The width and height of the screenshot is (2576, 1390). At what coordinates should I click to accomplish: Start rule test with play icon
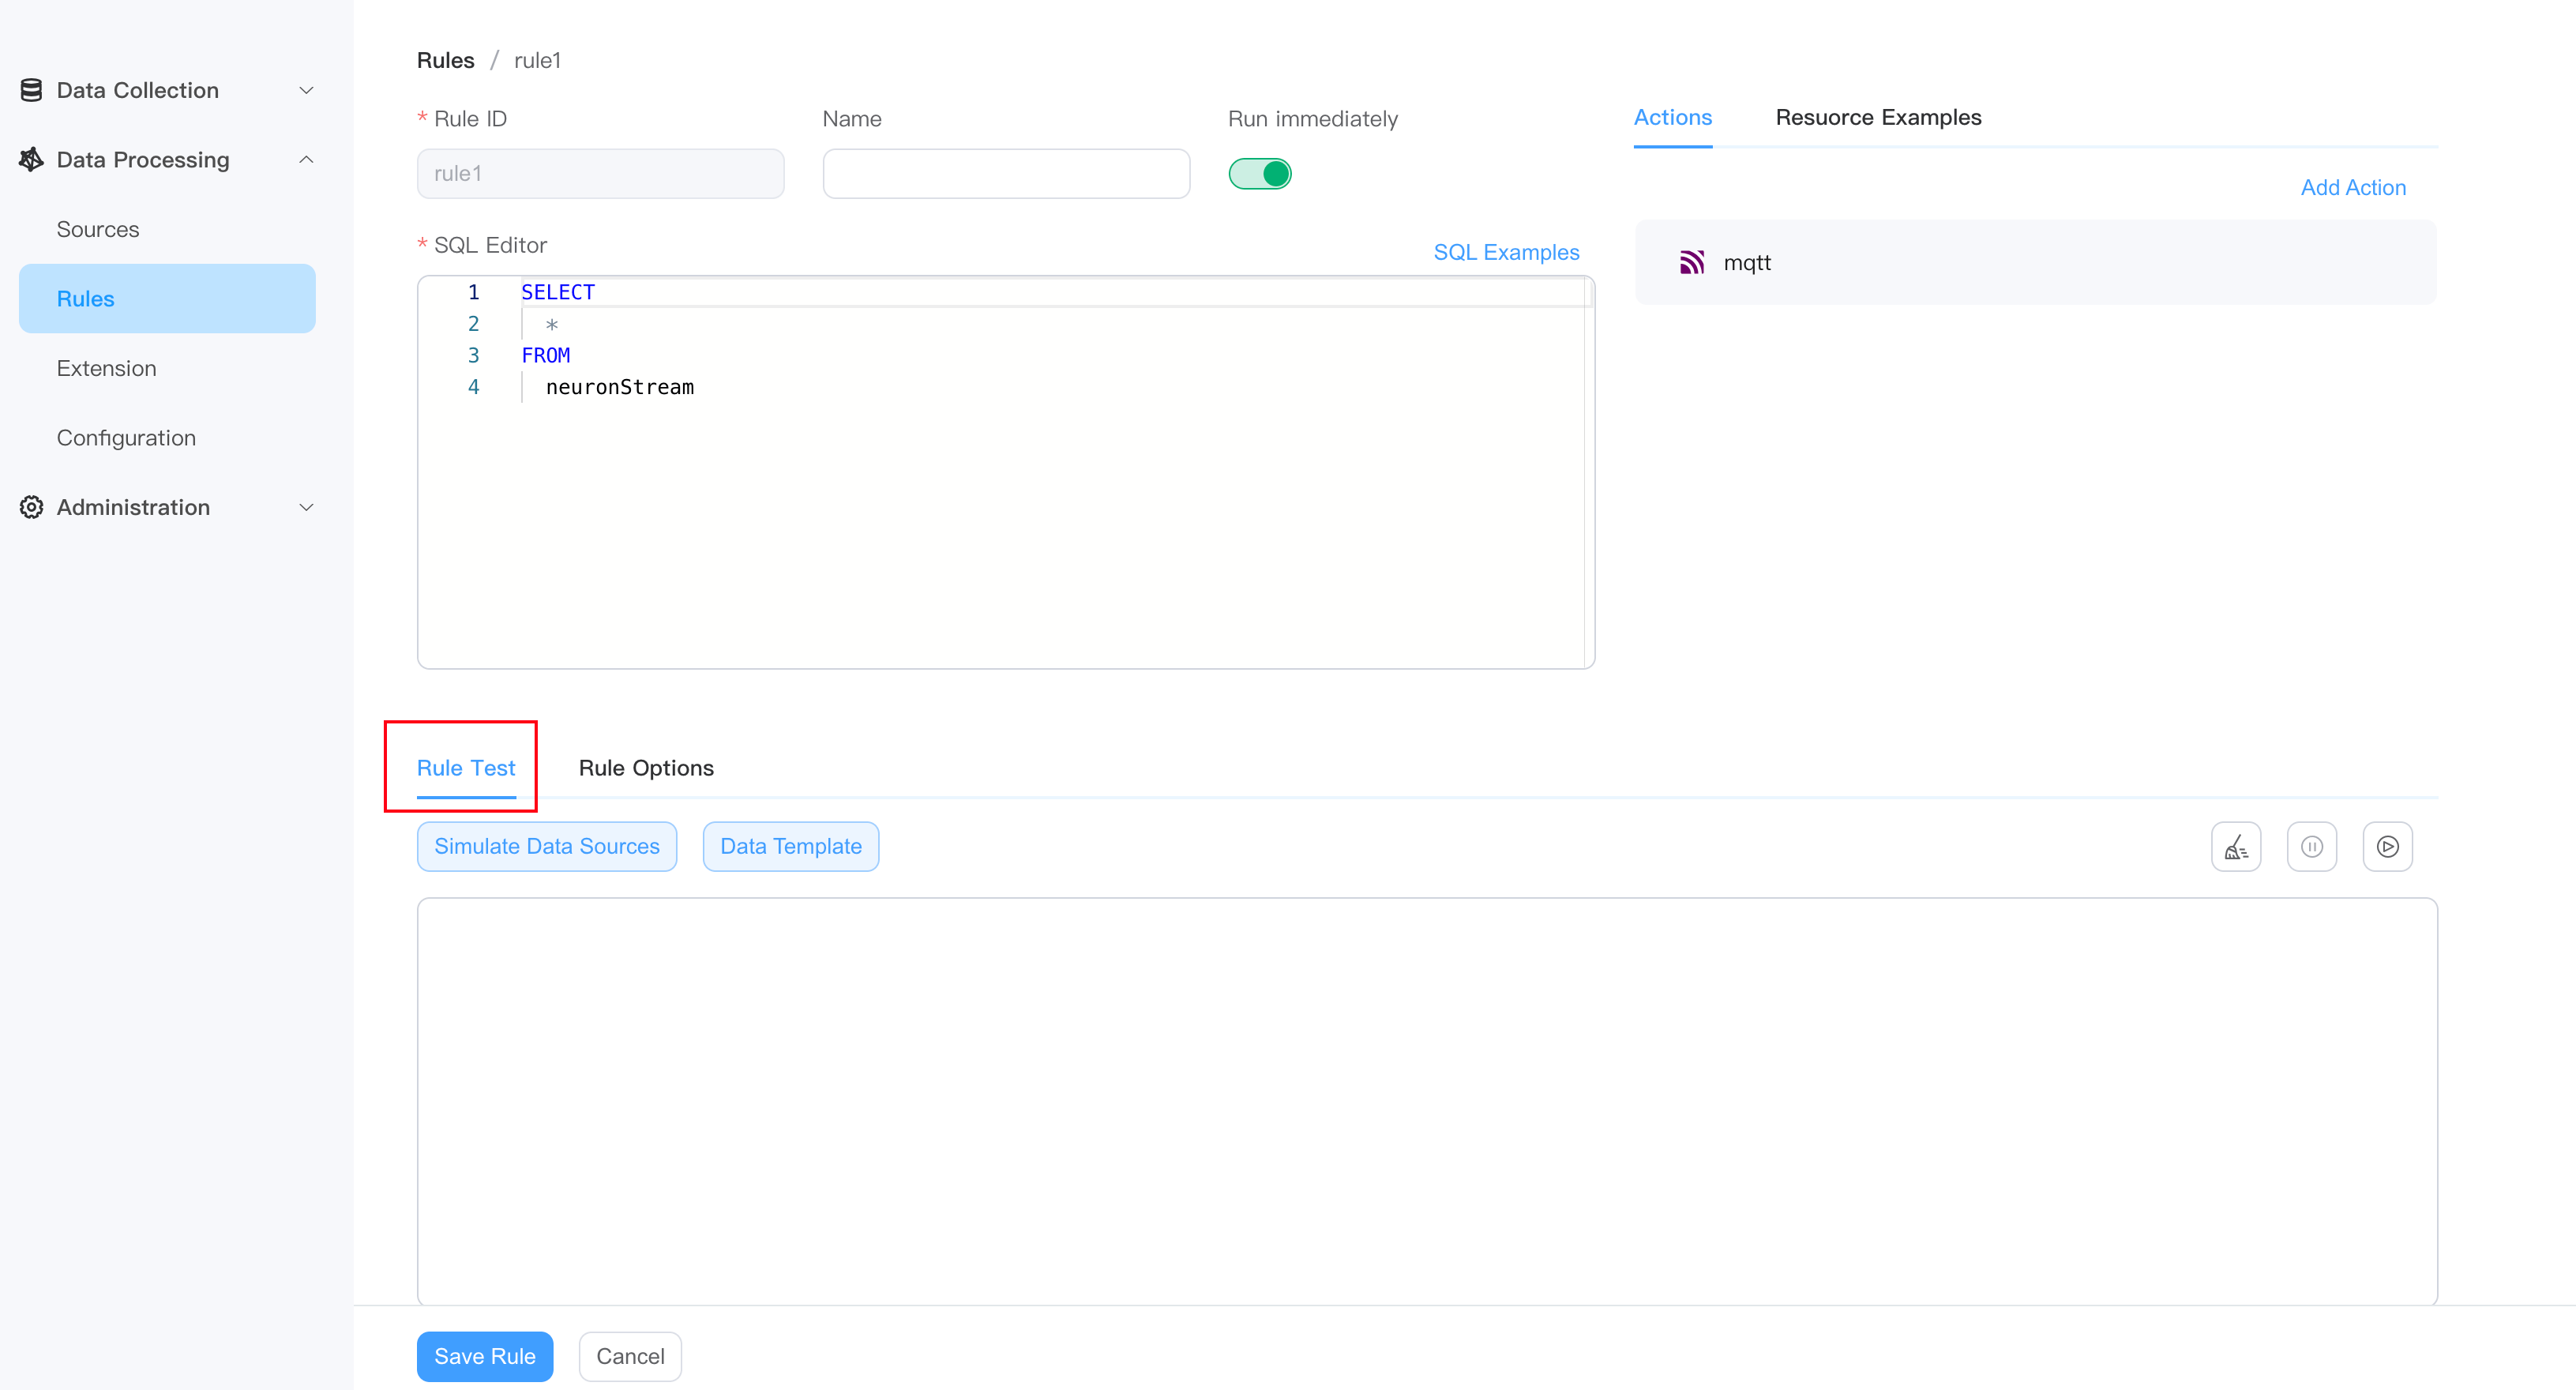tap(2387, 847)
